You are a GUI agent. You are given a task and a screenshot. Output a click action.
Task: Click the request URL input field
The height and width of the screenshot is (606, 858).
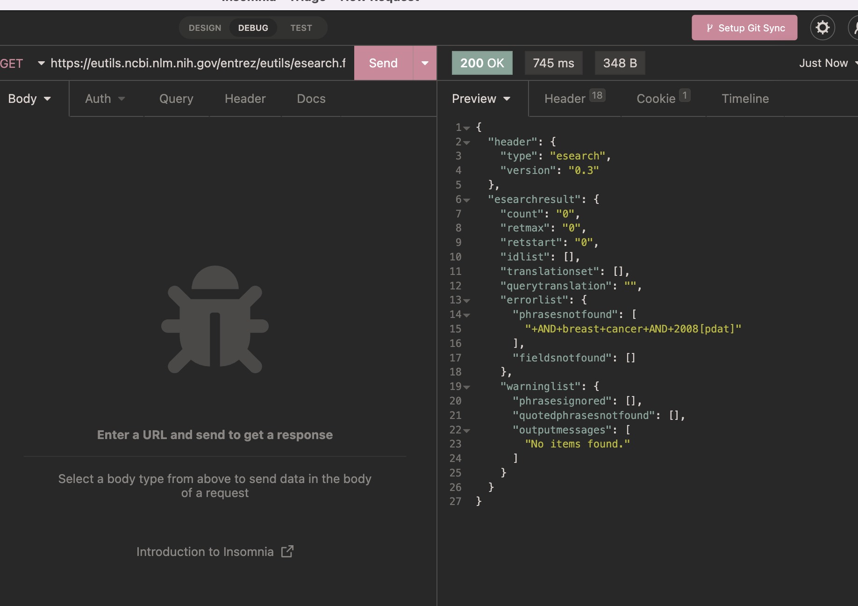[198, 63]
